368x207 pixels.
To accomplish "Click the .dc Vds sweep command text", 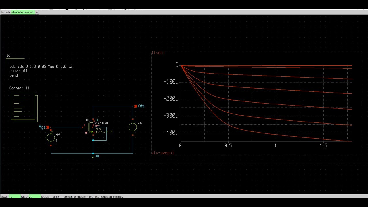I will [41, 66].
